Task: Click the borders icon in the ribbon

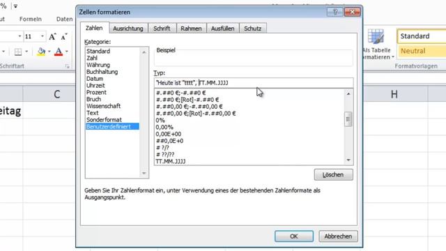Action: (x=18, y=52)
